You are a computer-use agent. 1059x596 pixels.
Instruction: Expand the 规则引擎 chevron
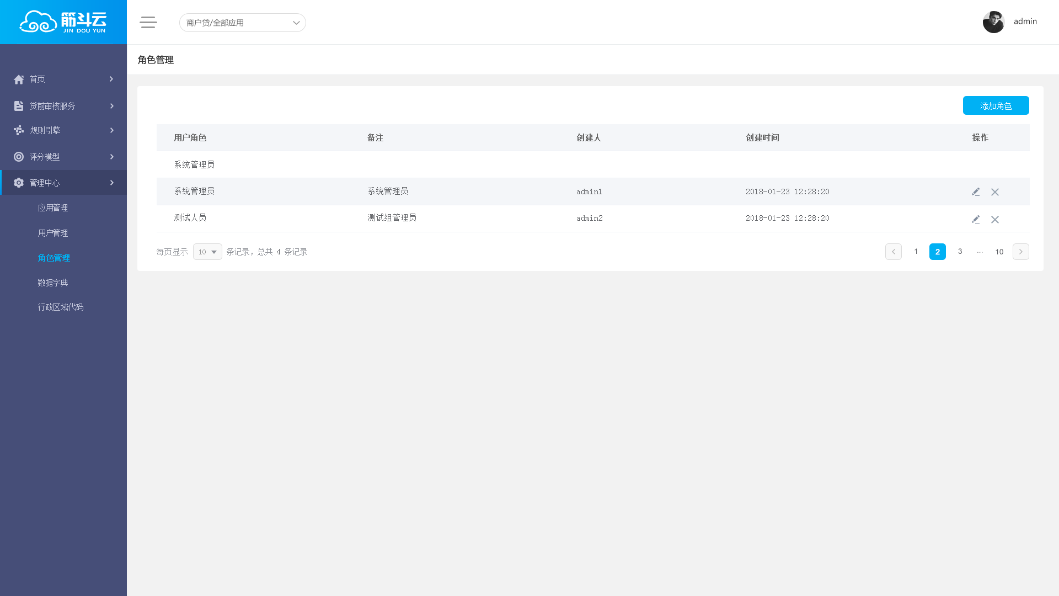pyautogui.click(x=111, y=130)
